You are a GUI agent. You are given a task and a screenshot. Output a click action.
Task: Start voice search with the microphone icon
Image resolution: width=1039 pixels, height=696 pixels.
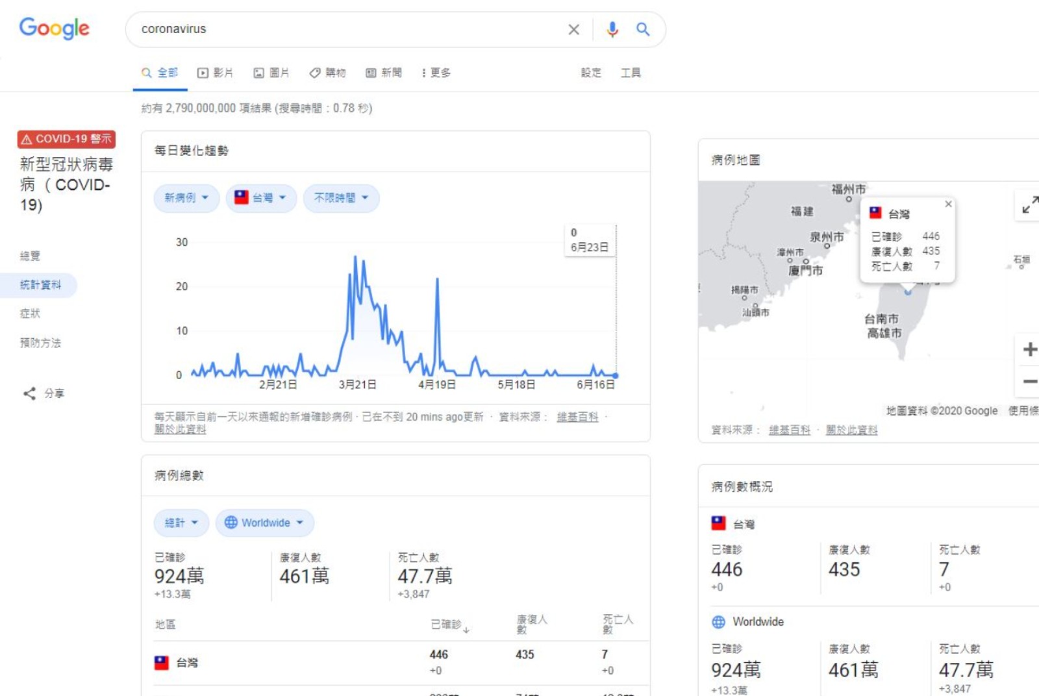coord(612,29)
